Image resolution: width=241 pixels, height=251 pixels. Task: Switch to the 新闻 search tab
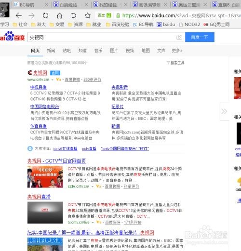[x=51, y=51]
